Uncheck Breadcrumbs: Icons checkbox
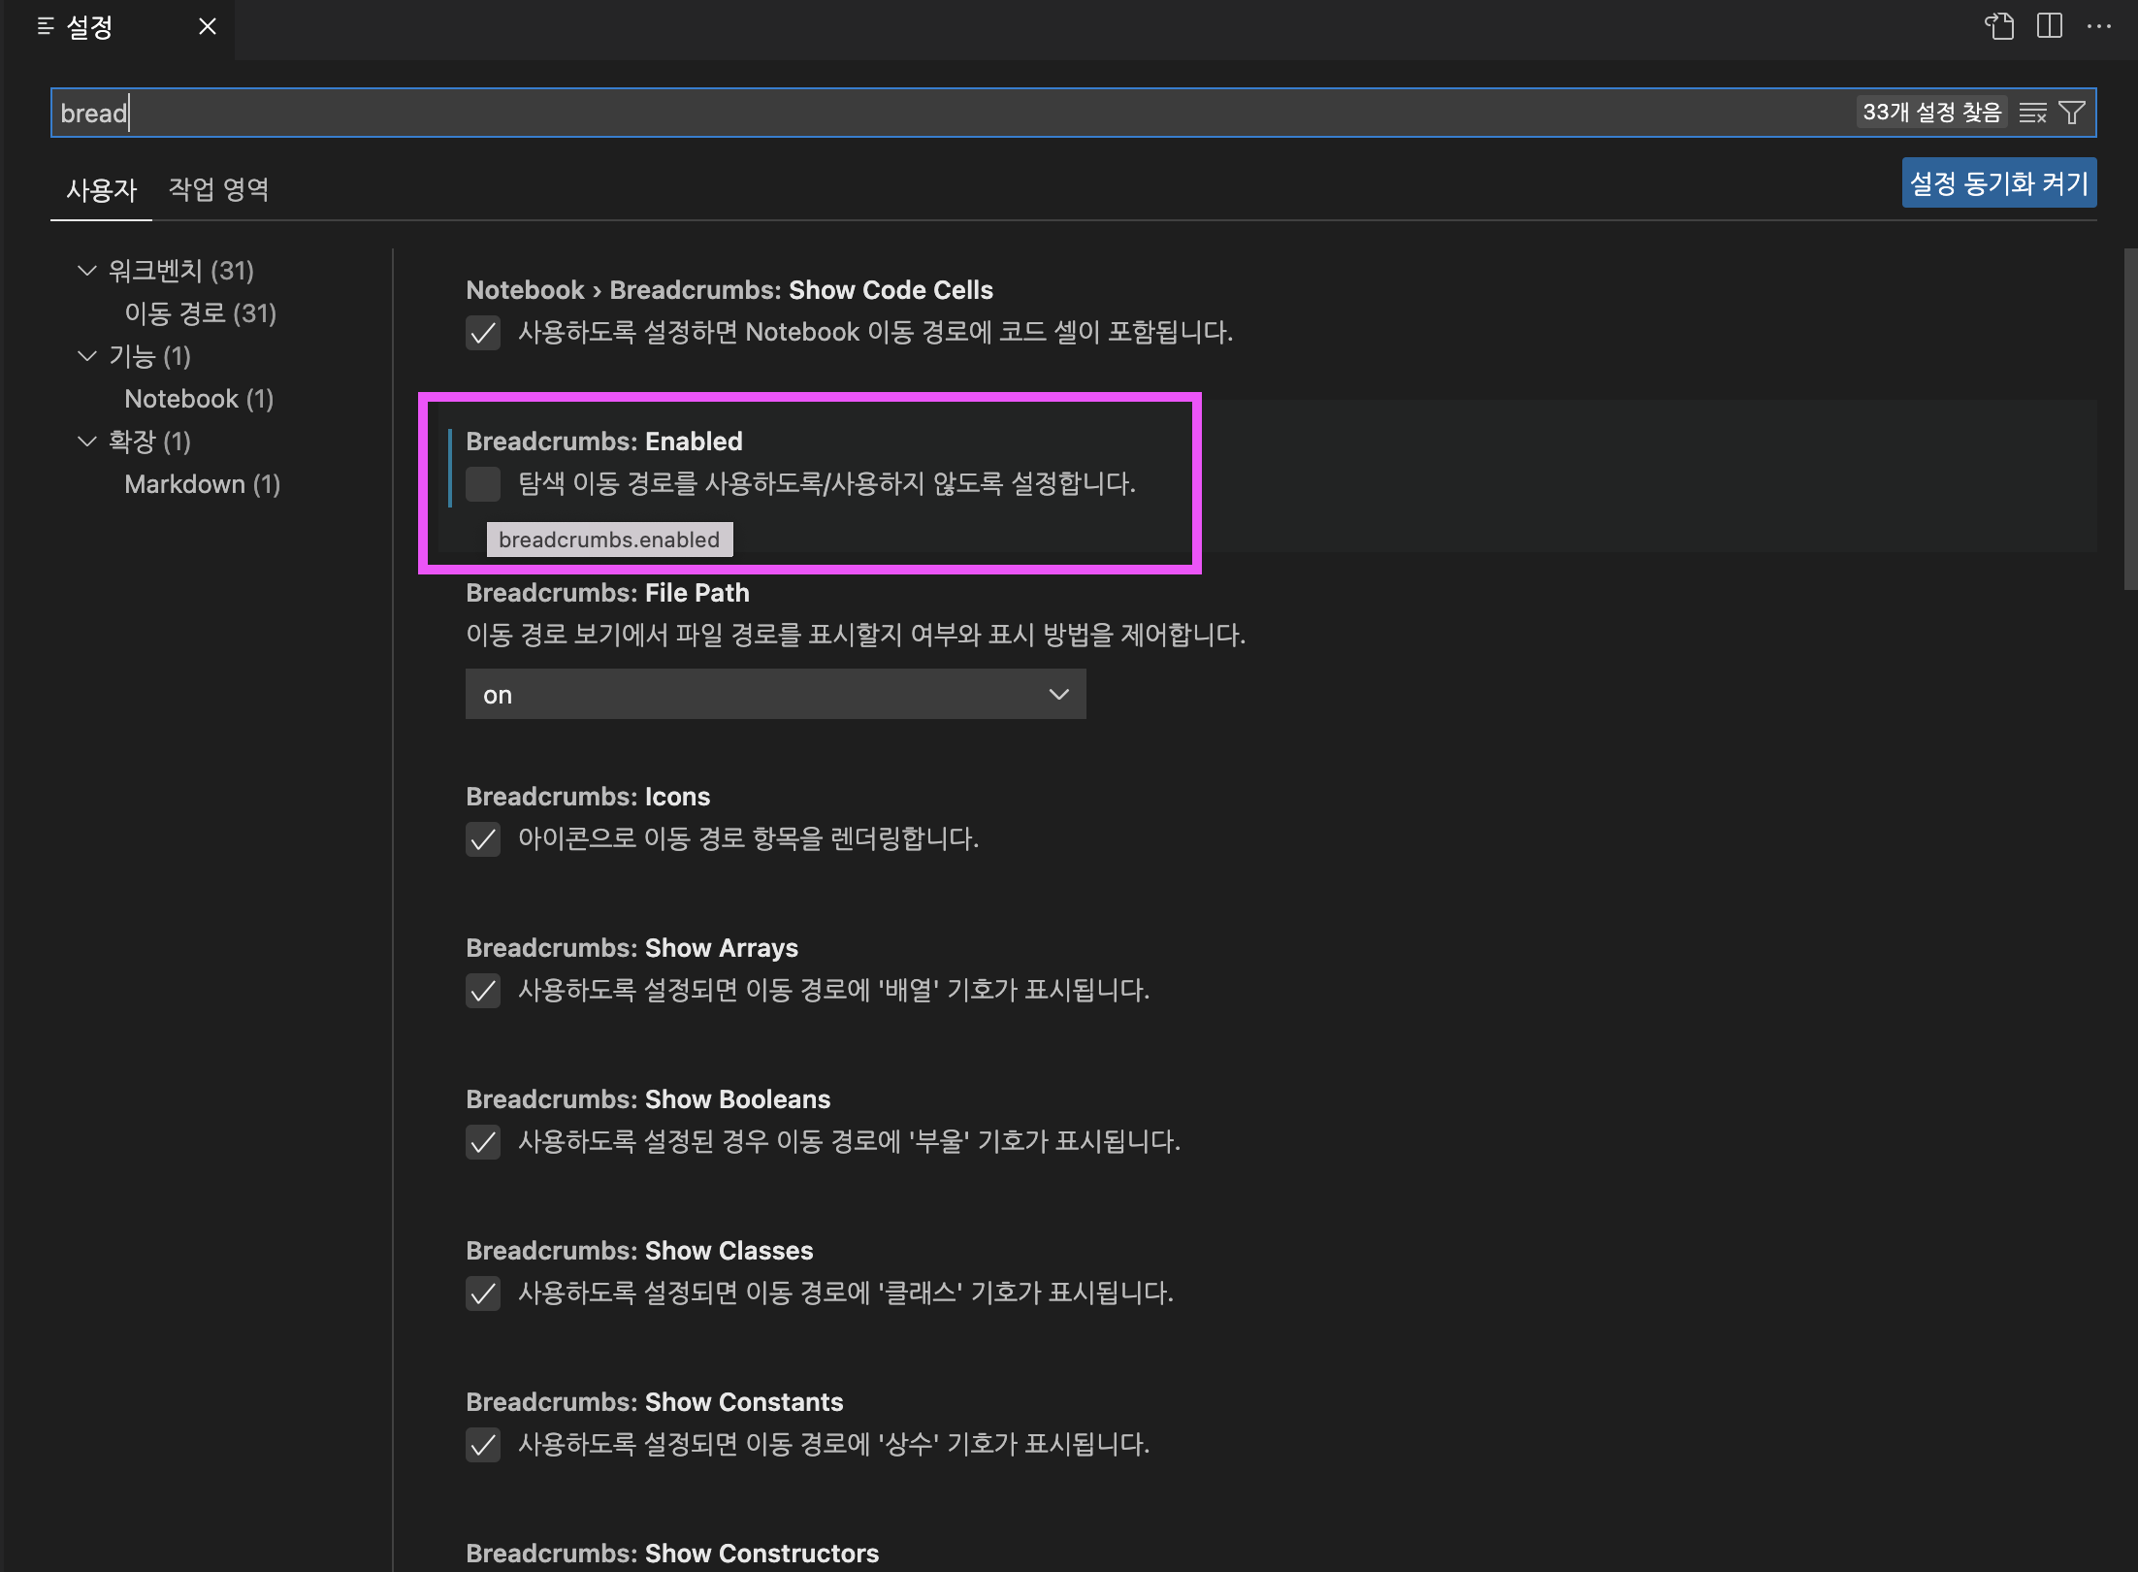Screen dimensions: 2138x1572 pyautogui.click(x=483, y=839)
